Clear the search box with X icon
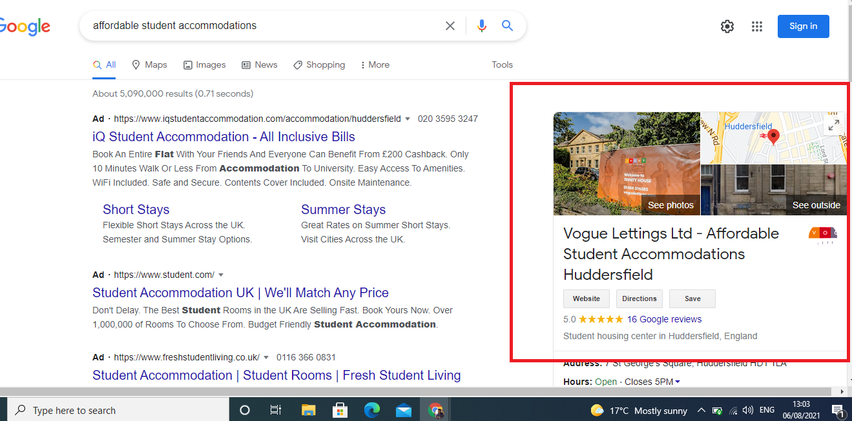The height and width of the screenshot is (421, 852). pos(450,26)
